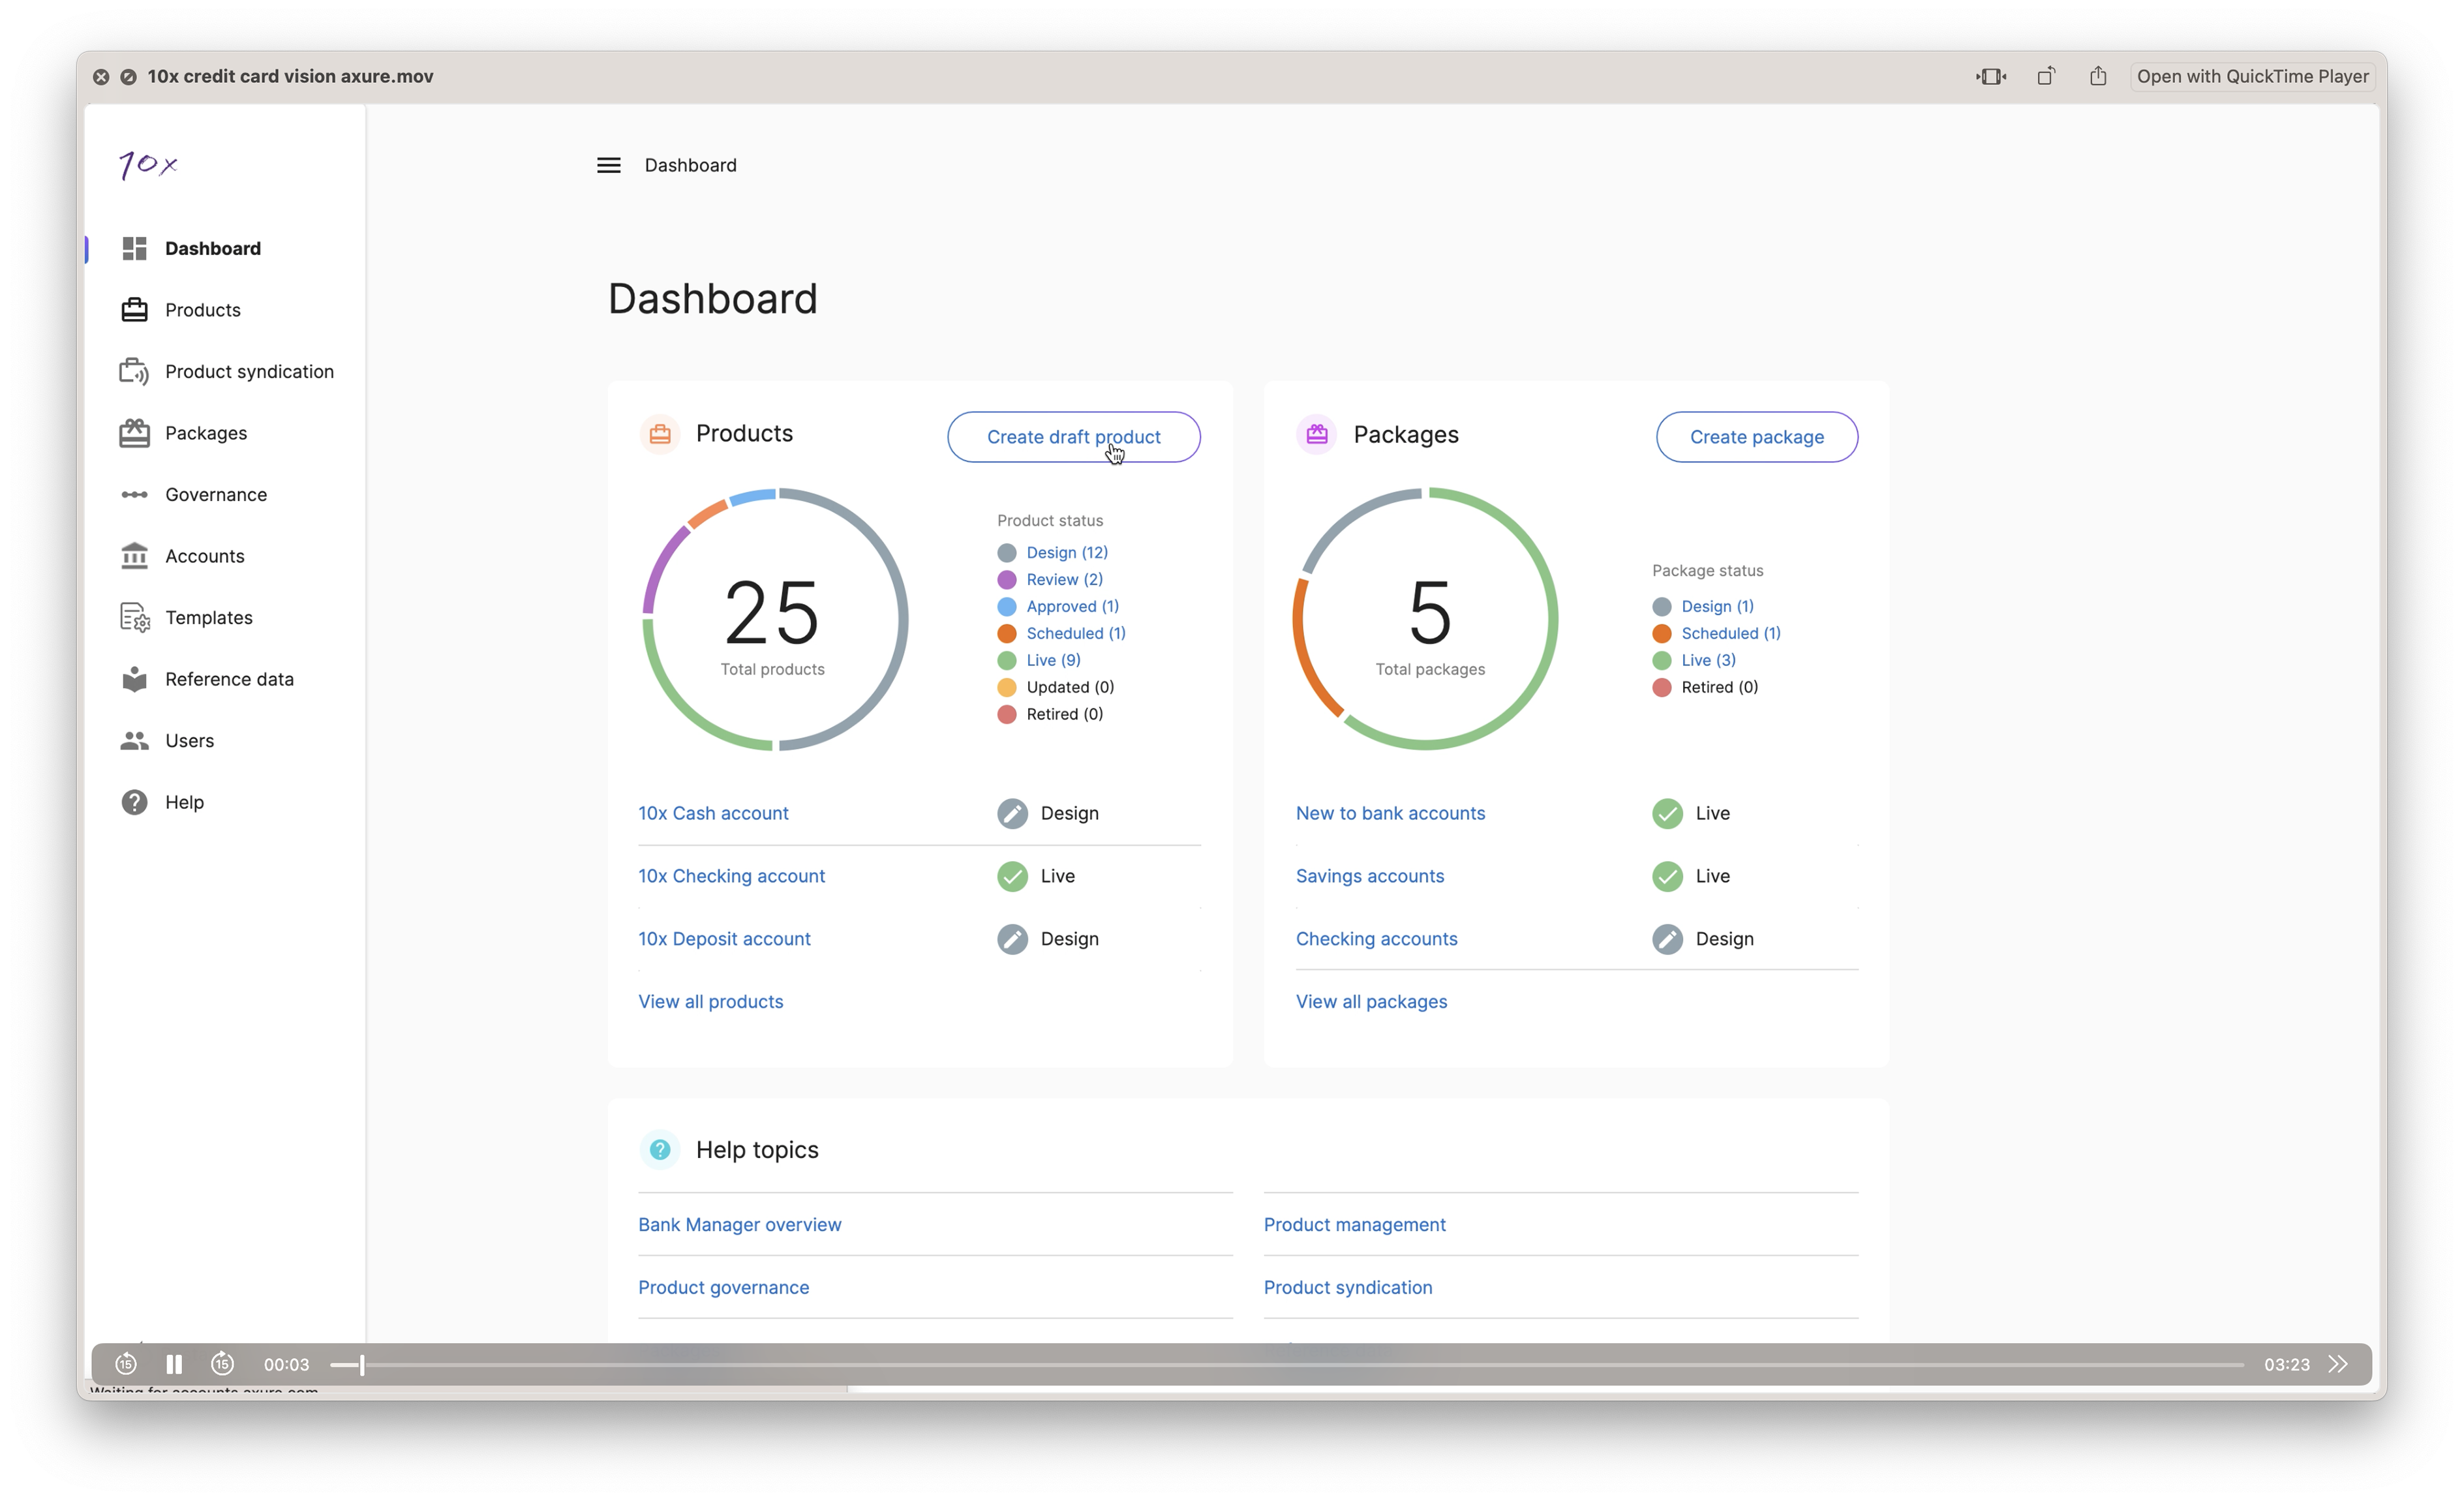
Task: Skip back 15 seconds in video
Action: (x=126, y=1364)
